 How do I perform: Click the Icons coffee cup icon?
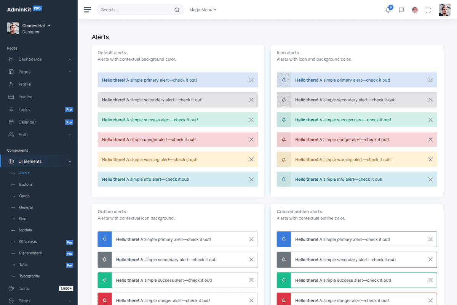coord(11,289)
